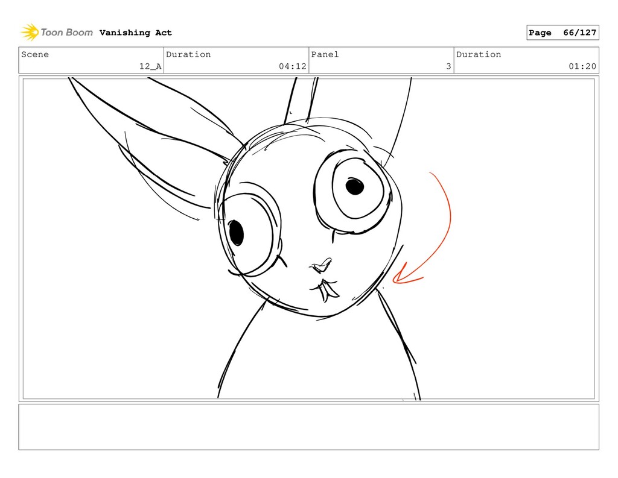This screenshot has height=478, width=618.
Task: Select scene value '12_A'
Action: pyautogui.click(x=150, y=66)
